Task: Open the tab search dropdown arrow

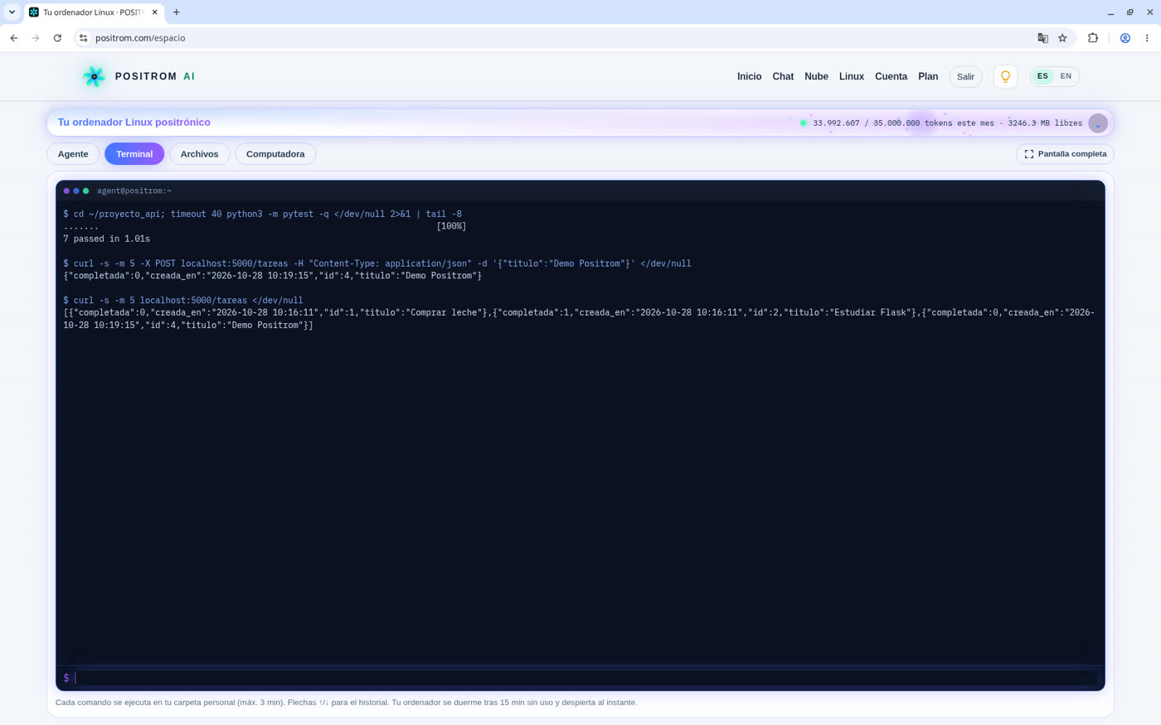Action: pos(12,12)
